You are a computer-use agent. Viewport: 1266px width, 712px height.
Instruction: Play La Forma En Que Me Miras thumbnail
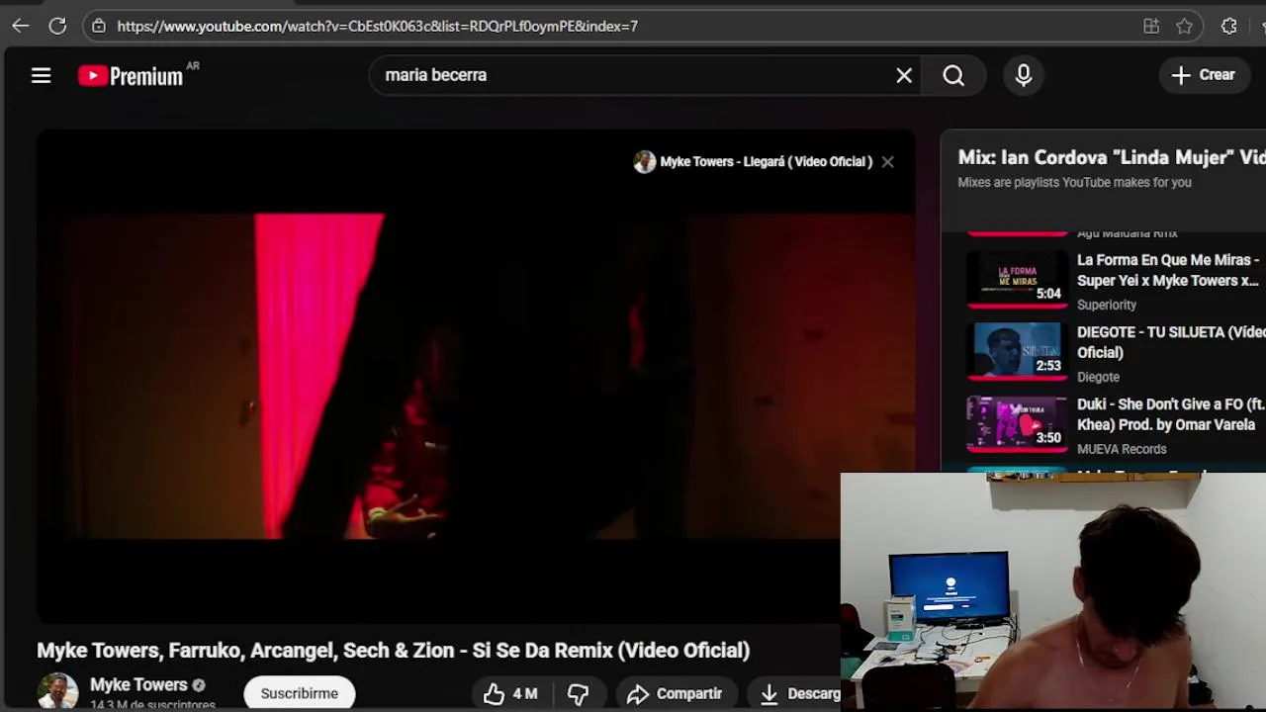(1017, 279)
